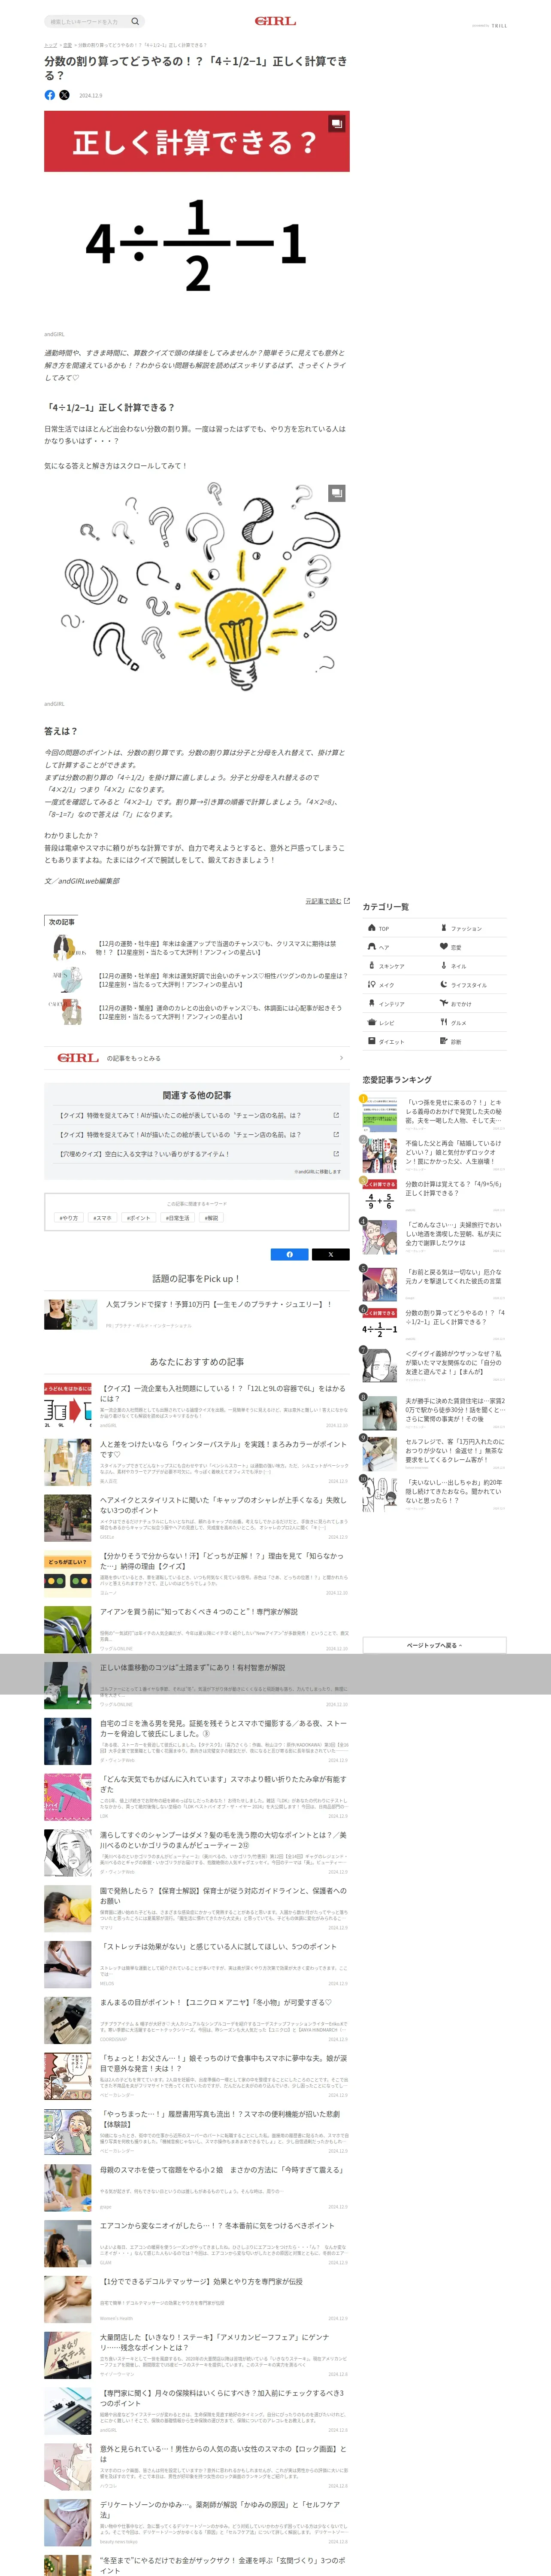Open プラチナ・ジュエリー pick up article
551x2576 pixels.
pyautogui.click(x=197, y=1314)
